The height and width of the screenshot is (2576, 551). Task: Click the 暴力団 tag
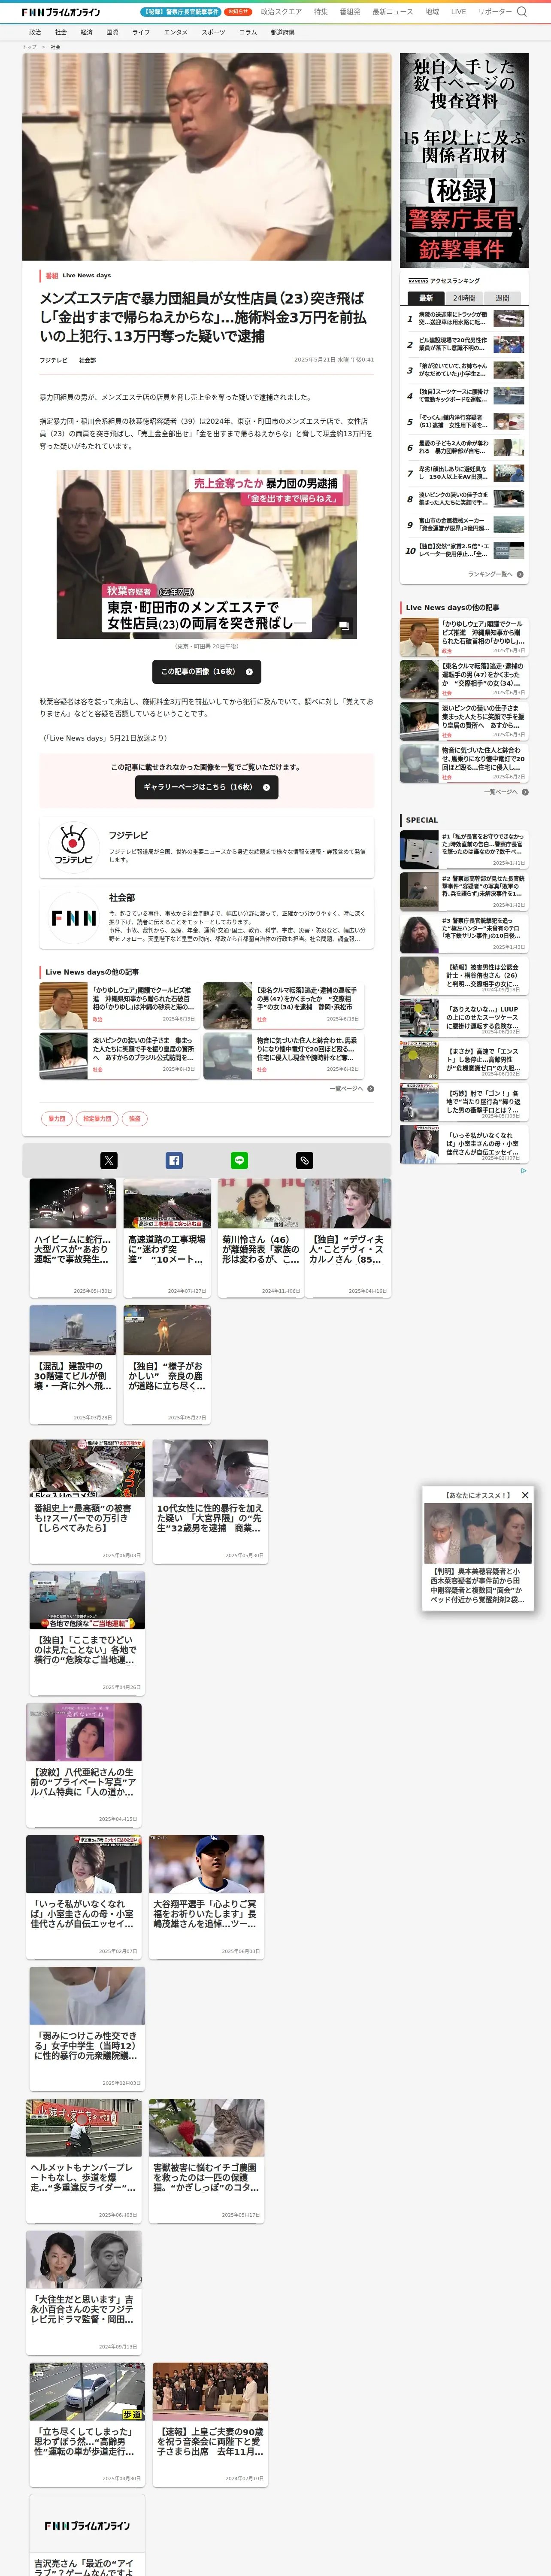57,1118
